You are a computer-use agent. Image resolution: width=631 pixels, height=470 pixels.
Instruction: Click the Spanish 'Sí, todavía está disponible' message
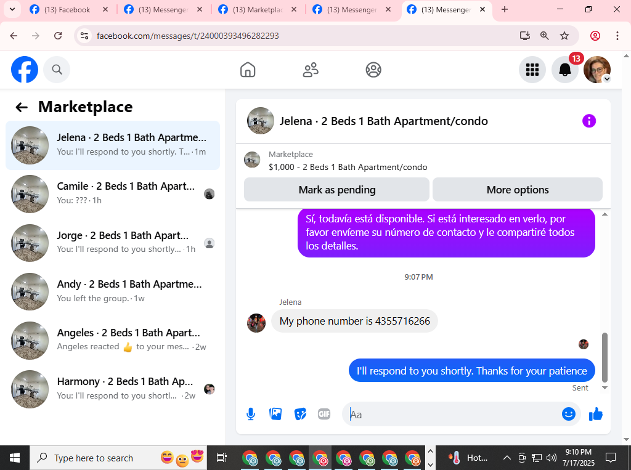point(446,233)
